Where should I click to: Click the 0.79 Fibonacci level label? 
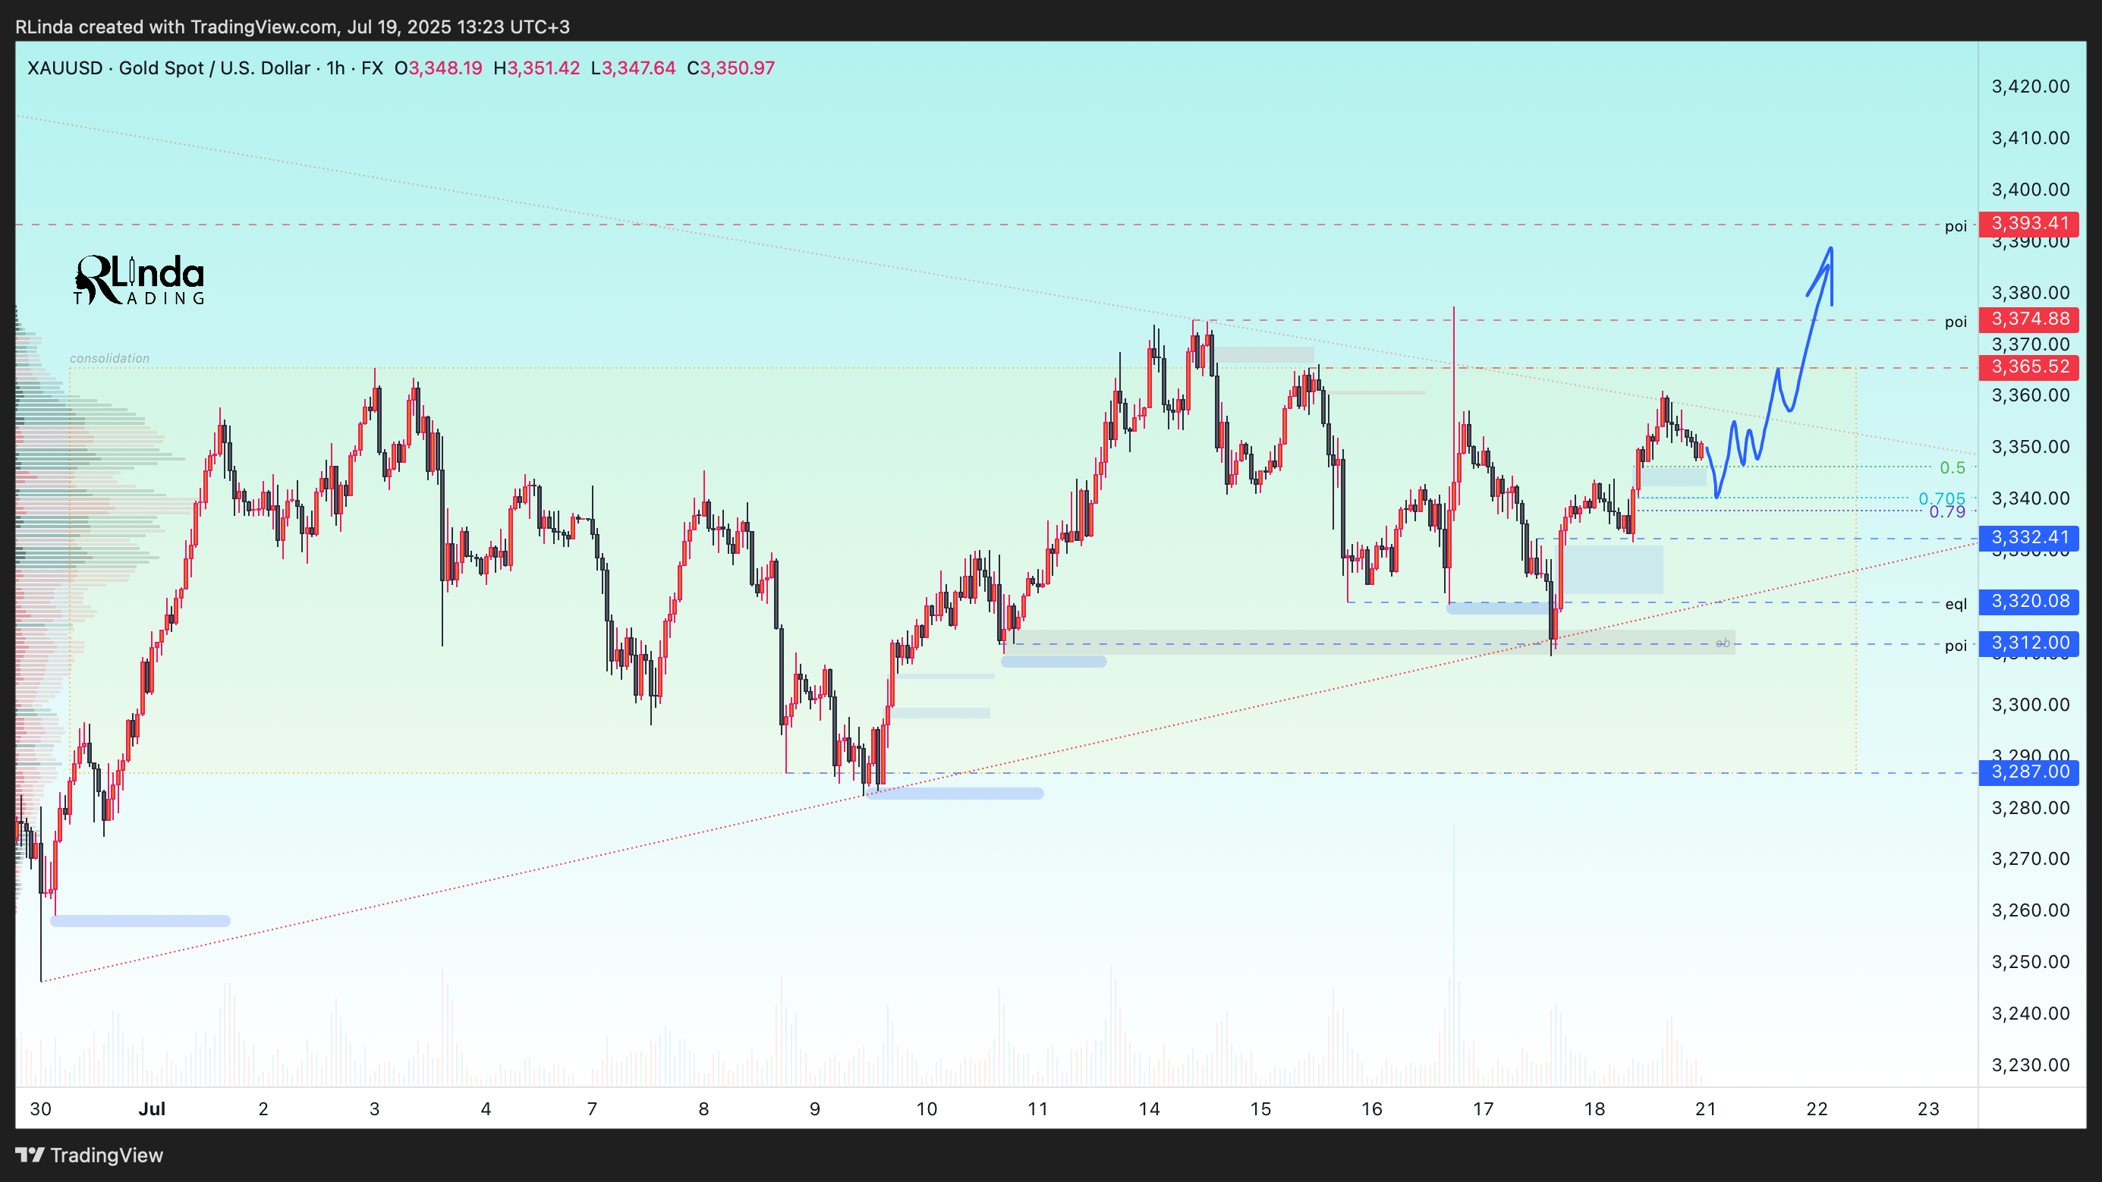click(1947, 511)
